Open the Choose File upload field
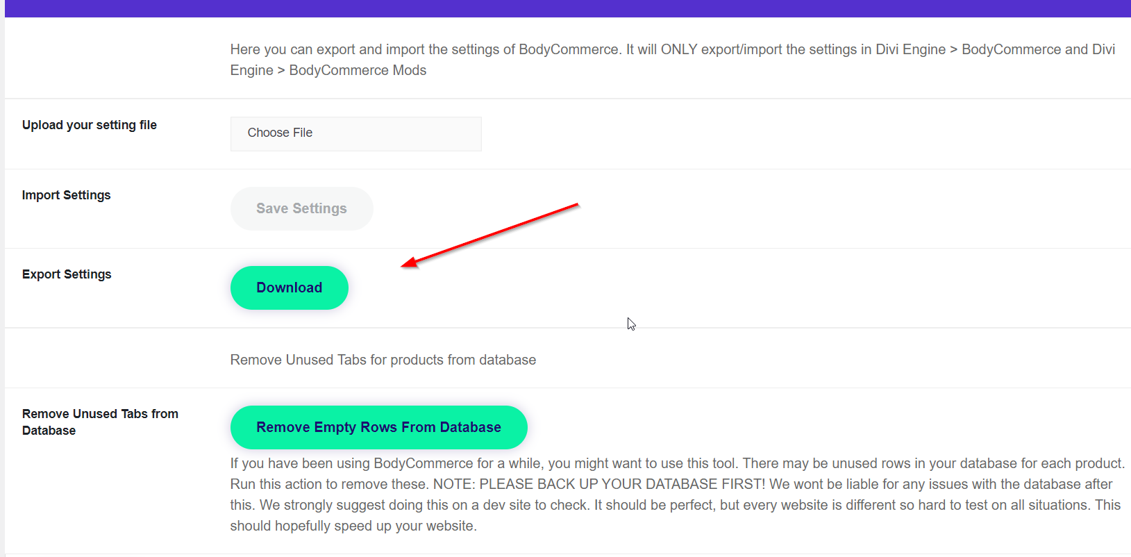Screen dimensions: 1131x557 (x=355, y=133)
